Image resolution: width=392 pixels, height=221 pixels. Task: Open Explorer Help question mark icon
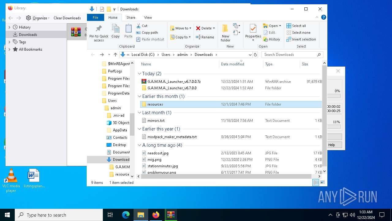coord(323,17)
